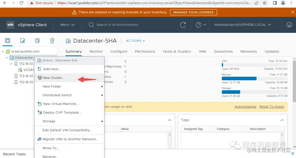This screenshot has width=296, height=158.
Task: Collapse the Datacenter tree node
Action: coord(7,57)
